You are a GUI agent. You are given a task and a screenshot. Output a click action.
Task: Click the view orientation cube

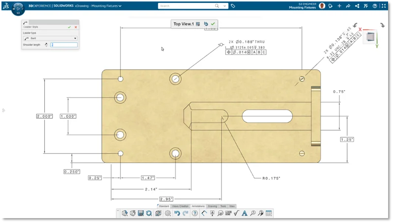click(x=372, y=36)
